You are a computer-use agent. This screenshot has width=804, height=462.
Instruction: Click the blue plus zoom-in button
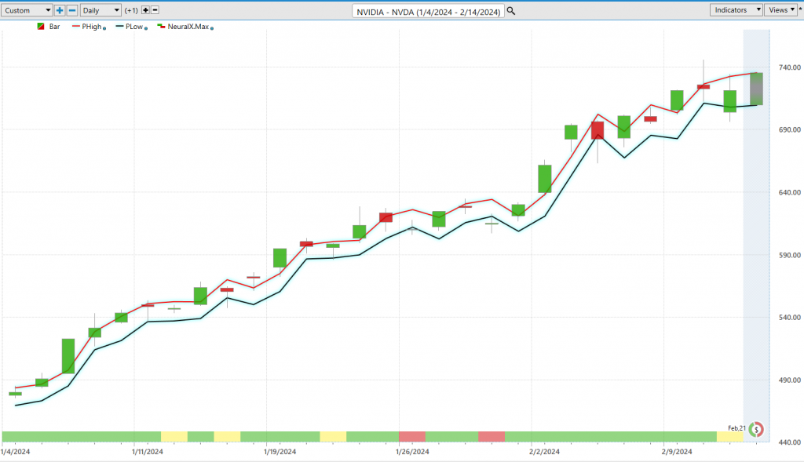[60, 10]
